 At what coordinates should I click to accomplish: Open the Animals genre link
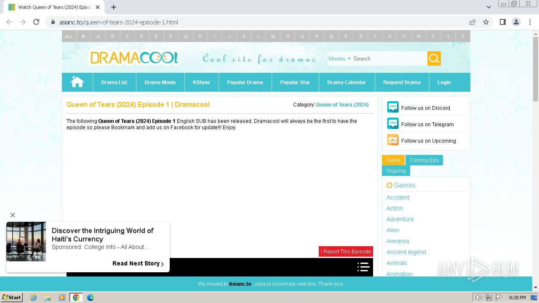(x=397, y=263)
